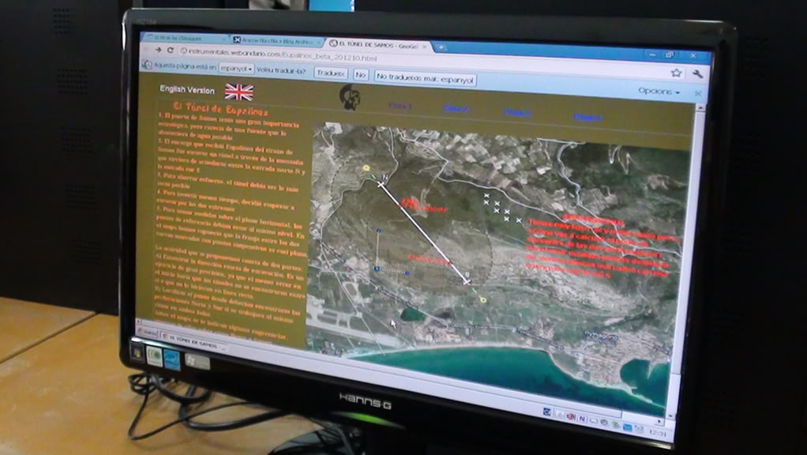
Task: Open the browser wrench settings menu
Action: (697, 74)
